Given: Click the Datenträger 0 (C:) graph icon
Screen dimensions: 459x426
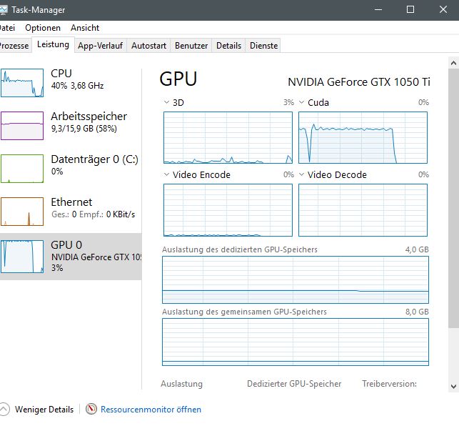Looking at the screenshot, I should tap(23, 169).
